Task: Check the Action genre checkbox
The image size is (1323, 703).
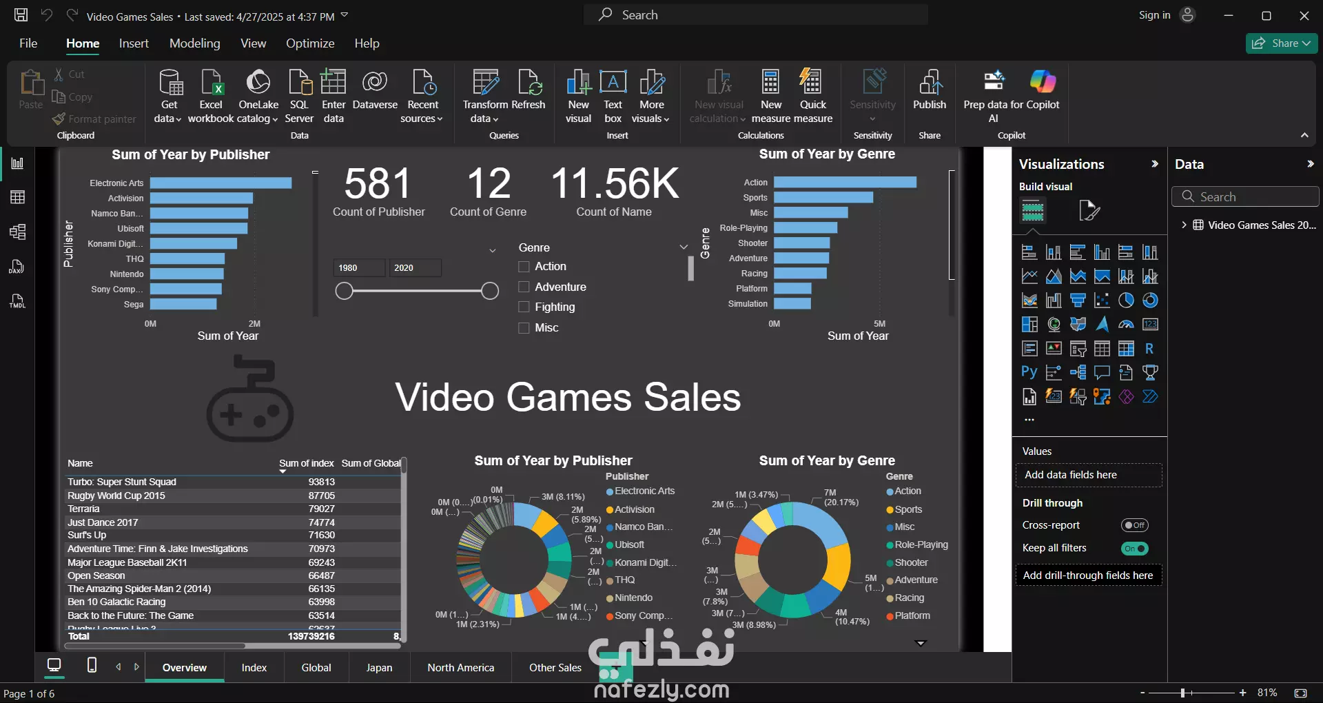Action: [524, 267]
